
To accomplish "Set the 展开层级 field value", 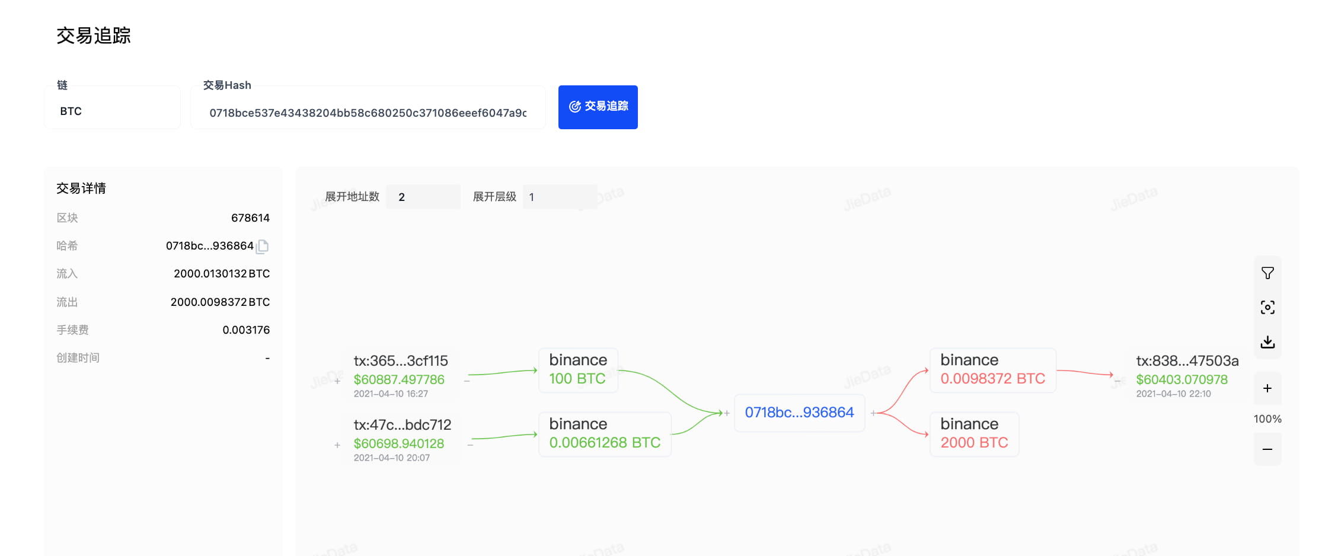I will [x=560, y=197].
